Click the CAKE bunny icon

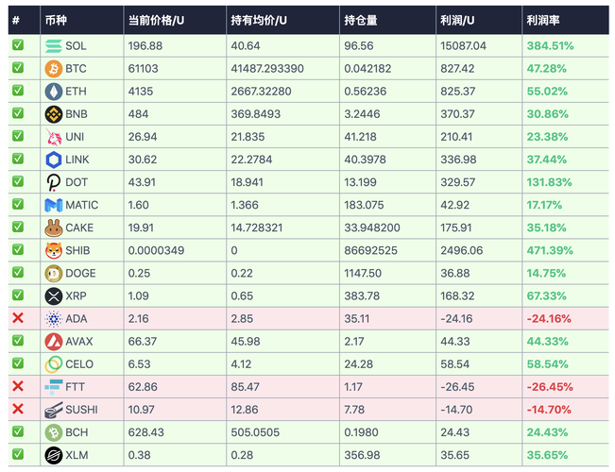tap(53, 228)
